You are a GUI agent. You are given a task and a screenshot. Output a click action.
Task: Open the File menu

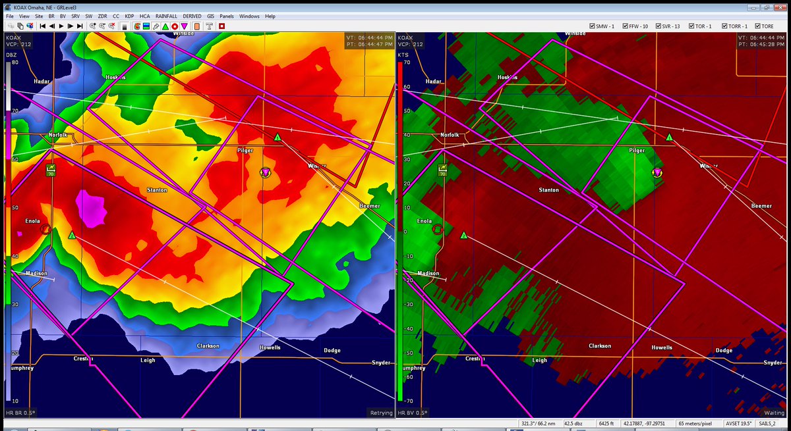pyautogui.click(x=9, y=15)
